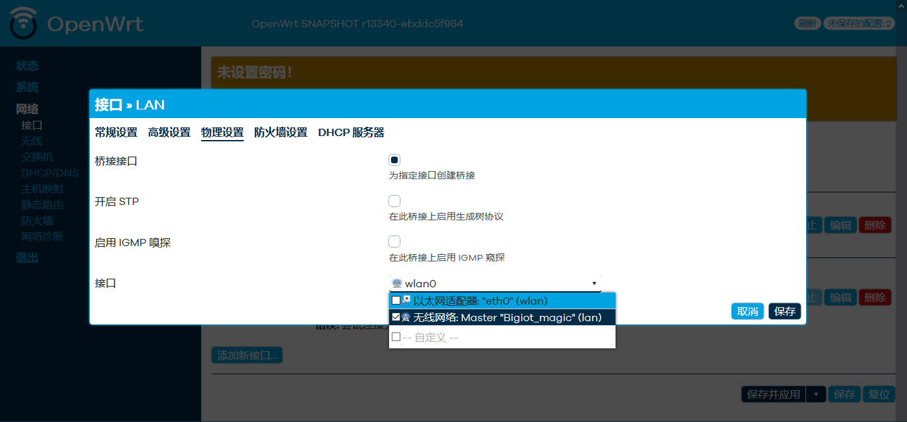Screen dimensions: 907x422
Task: Check the eth0 Ethernet adapter option
Action: click(396, 301)
